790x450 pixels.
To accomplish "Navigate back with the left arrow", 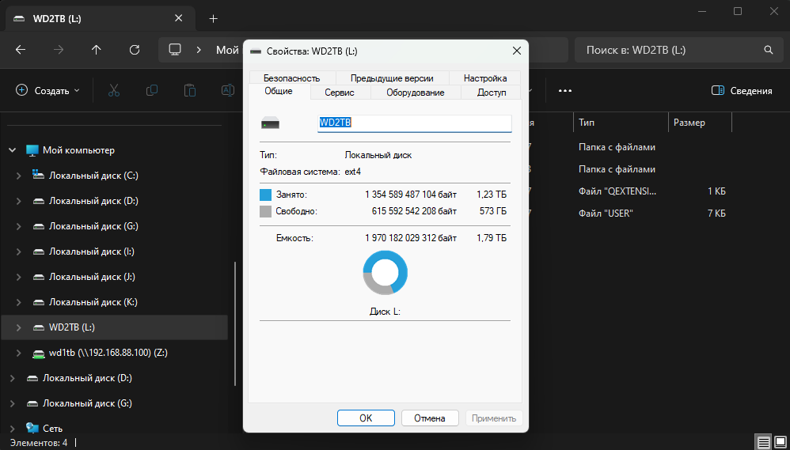I will point(21,50).
